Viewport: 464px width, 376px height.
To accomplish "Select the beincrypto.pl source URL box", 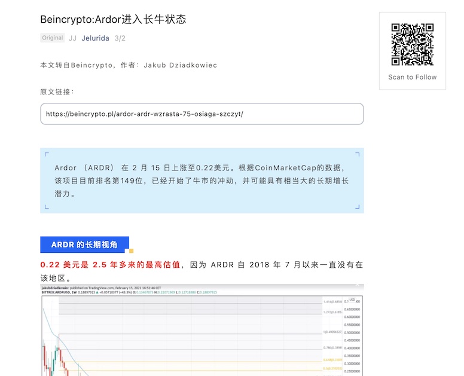I will click(x=202, y=114).
